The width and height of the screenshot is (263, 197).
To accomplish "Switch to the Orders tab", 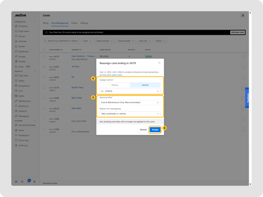I will tap(74, 23).
